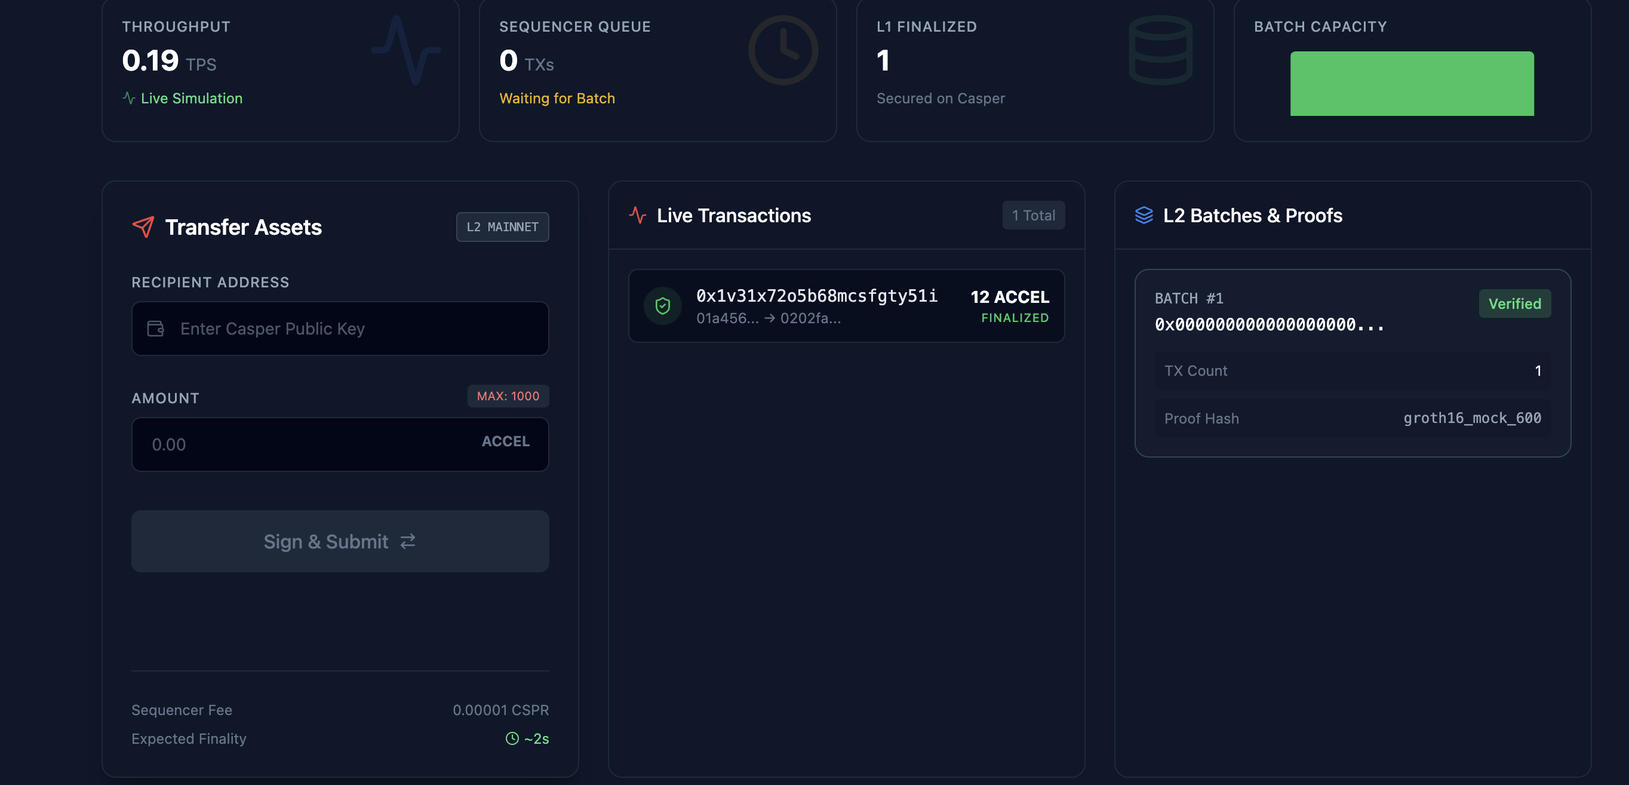Click the L2 MAINNET badge

click(503, 226)
